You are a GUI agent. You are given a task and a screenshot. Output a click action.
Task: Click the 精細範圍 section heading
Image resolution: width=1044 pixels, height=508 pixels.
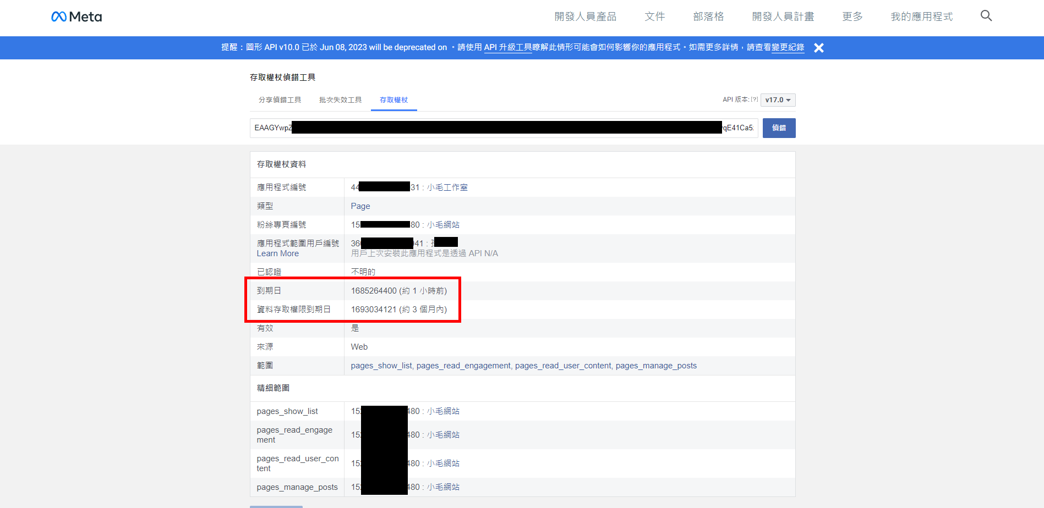point(274,388)
